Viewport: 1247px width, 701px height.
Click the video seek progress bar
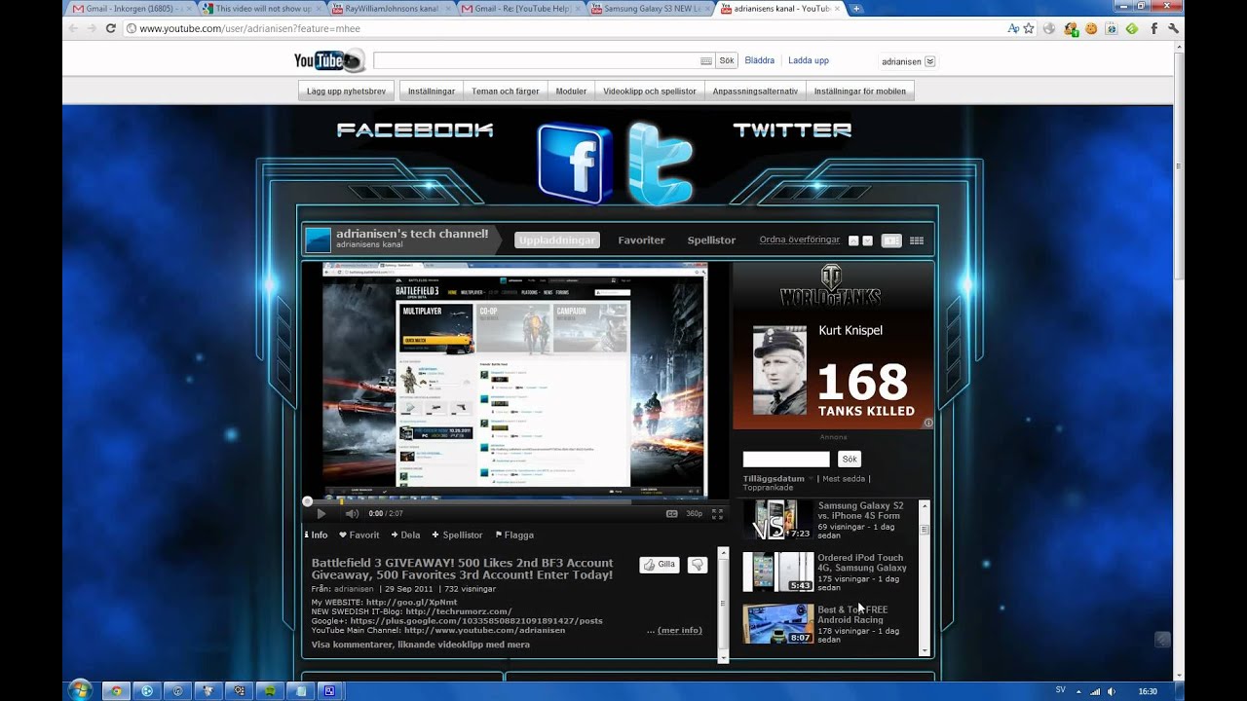[x=516, y=501]
